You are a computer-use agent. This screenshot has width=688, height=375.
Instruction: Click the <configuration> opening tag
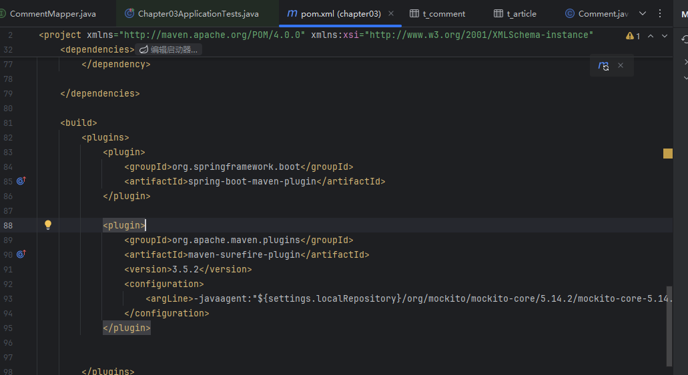(164, 284)
